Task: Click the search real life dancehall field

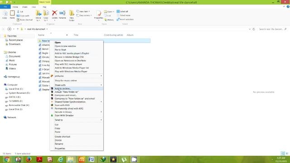Action: click(x=272, y=29)
